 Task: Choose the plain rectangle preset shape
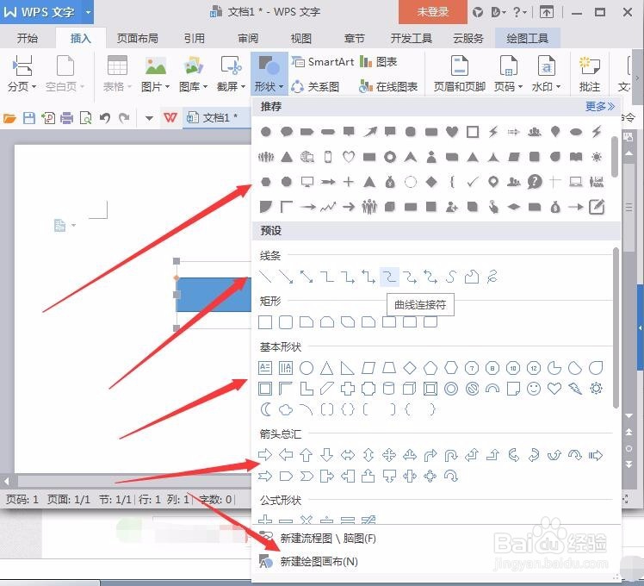265,322
